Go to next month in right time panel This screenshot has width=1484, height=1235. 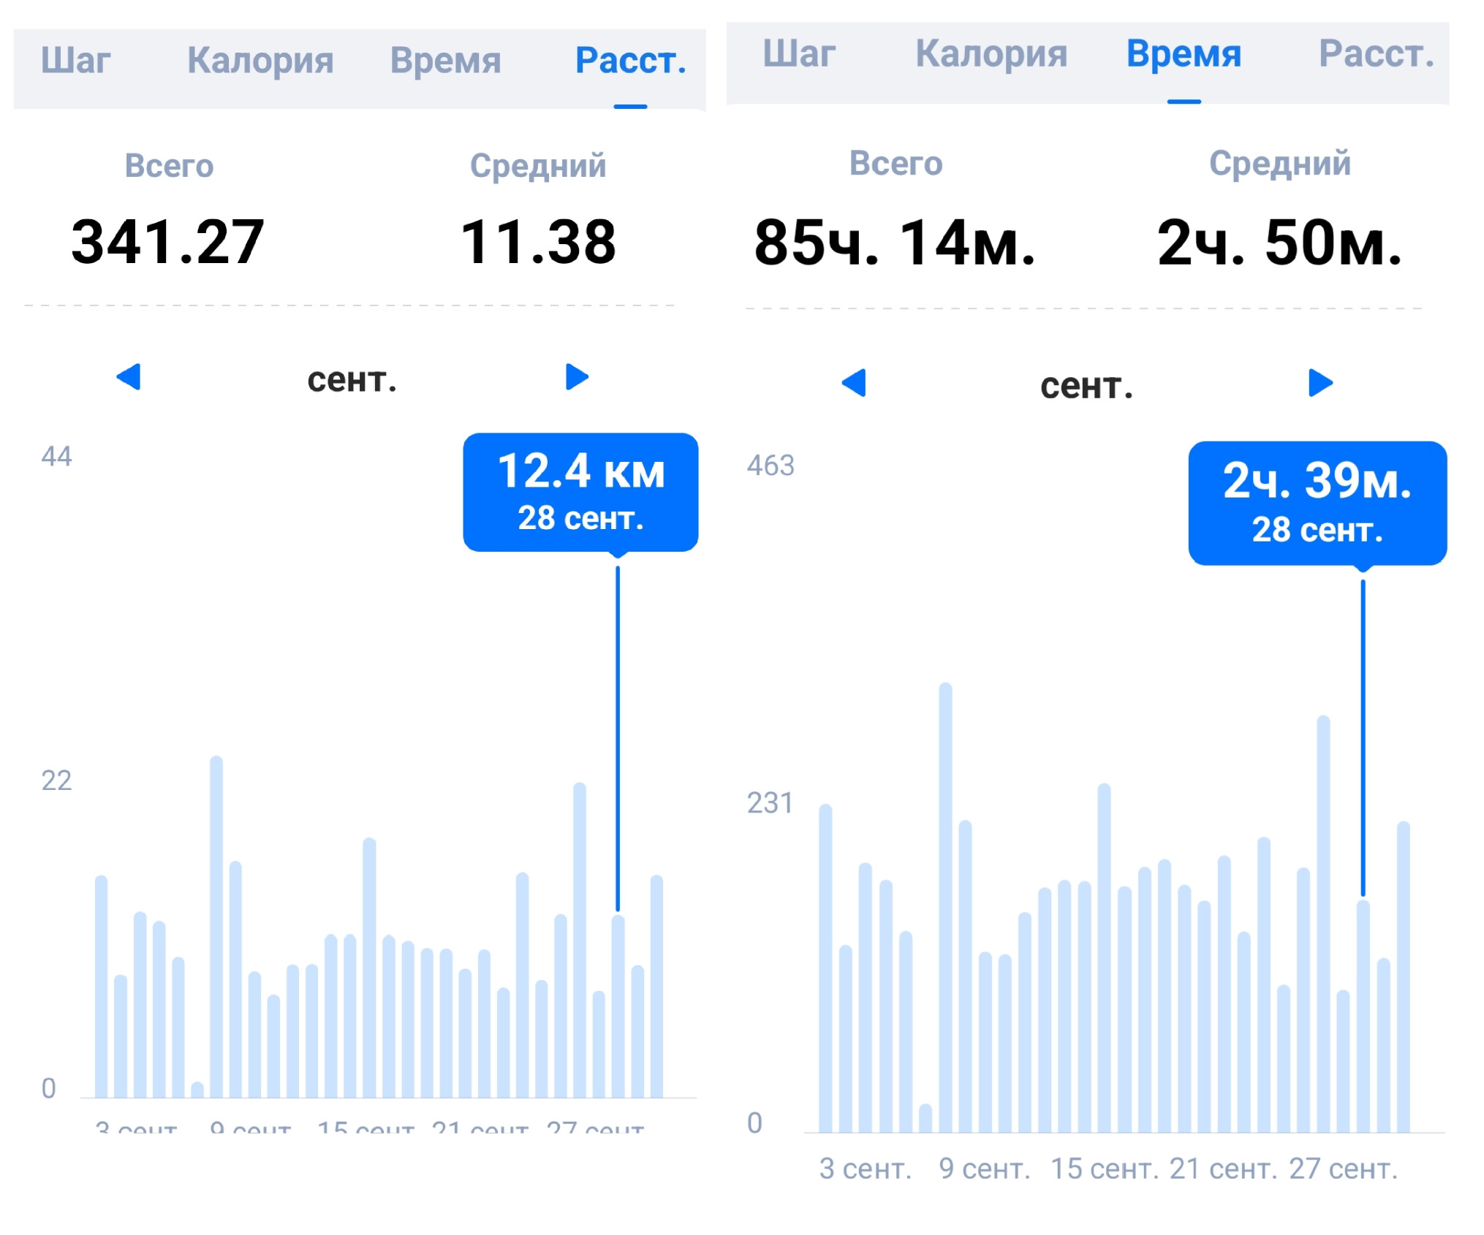click(x=1320, y=383)
